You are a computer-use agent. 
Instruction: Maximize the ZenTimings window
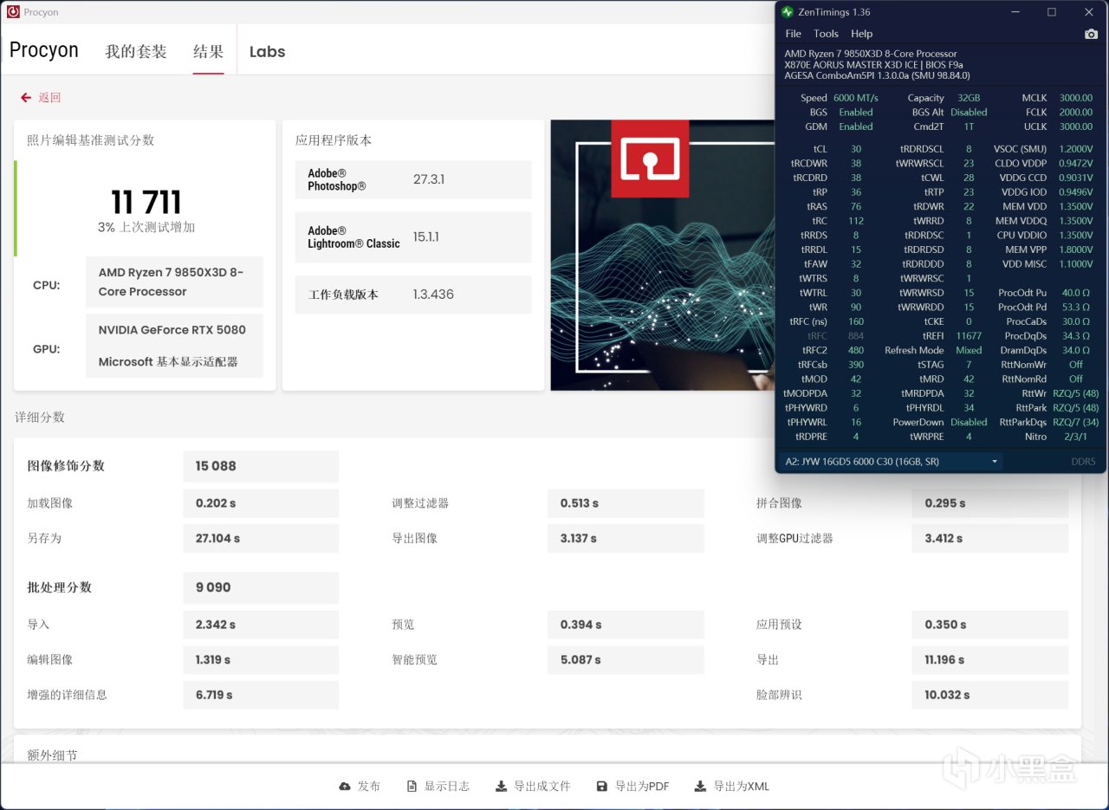[x=1052, y=12]
